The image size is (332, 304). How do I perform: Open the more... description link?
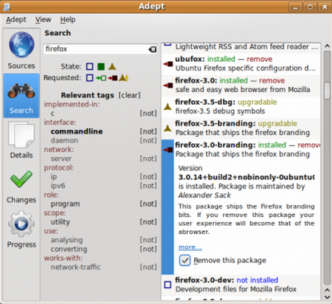[190, 247]
